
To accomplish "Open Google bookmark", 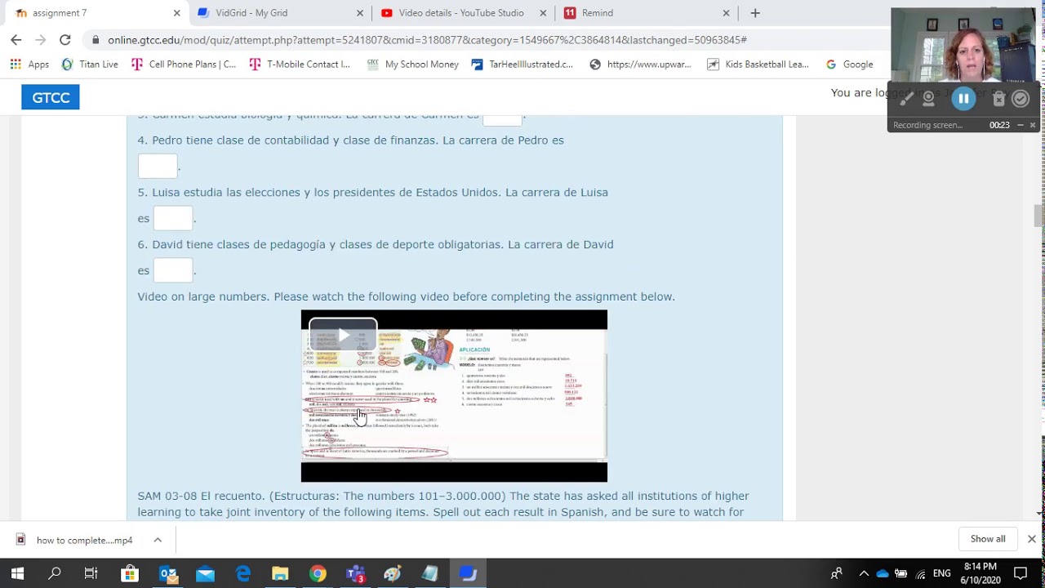I will [849, 65].
